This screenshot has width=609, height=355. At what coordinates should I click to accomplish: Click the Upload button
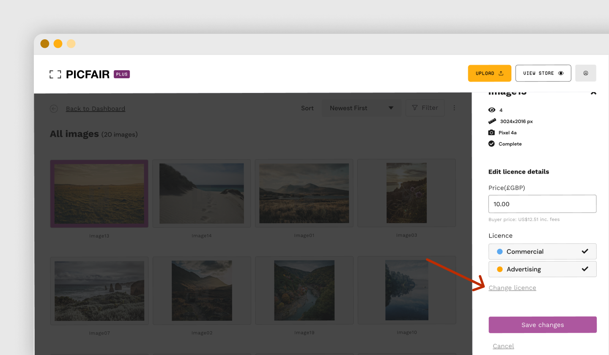[490, 73]
